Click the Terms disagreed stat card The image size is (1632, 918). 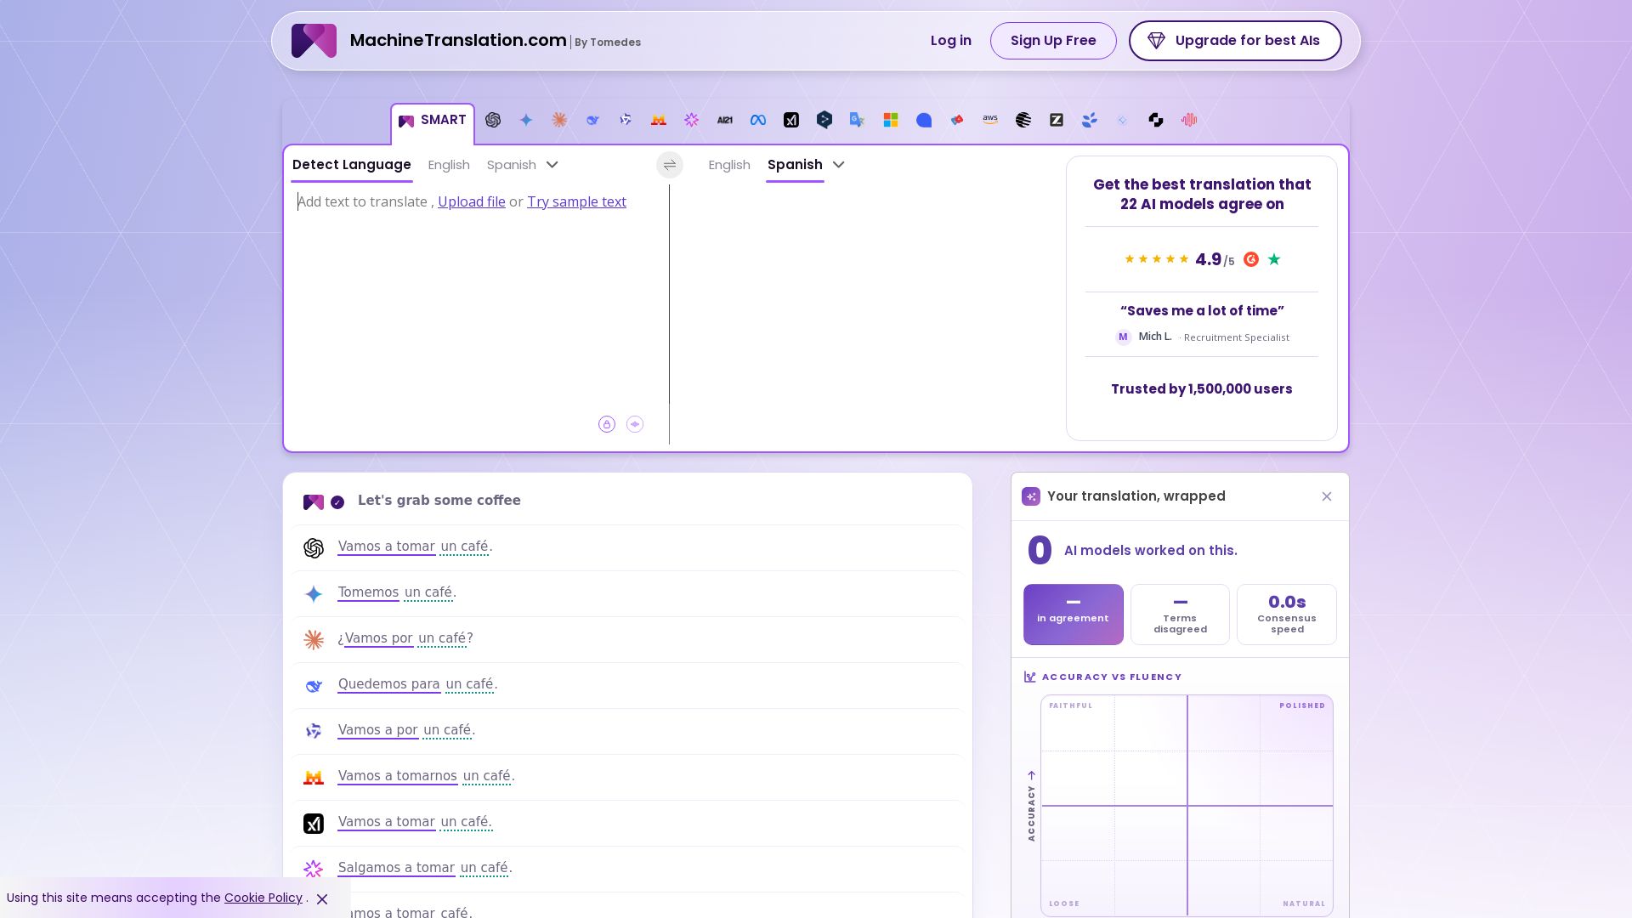(x=1180, y=615)
